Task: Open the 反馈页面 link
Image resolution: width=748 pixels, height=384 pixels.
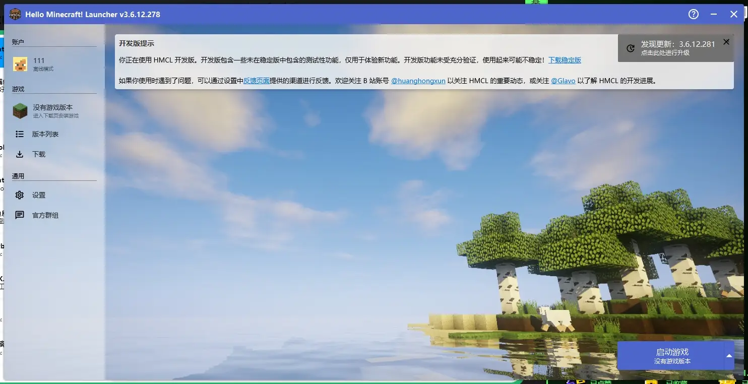Action: 257,81
